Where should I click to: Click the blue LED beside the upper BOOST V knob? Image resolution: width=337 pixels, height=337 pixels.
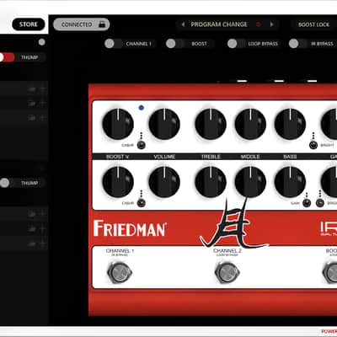[142, 108]
